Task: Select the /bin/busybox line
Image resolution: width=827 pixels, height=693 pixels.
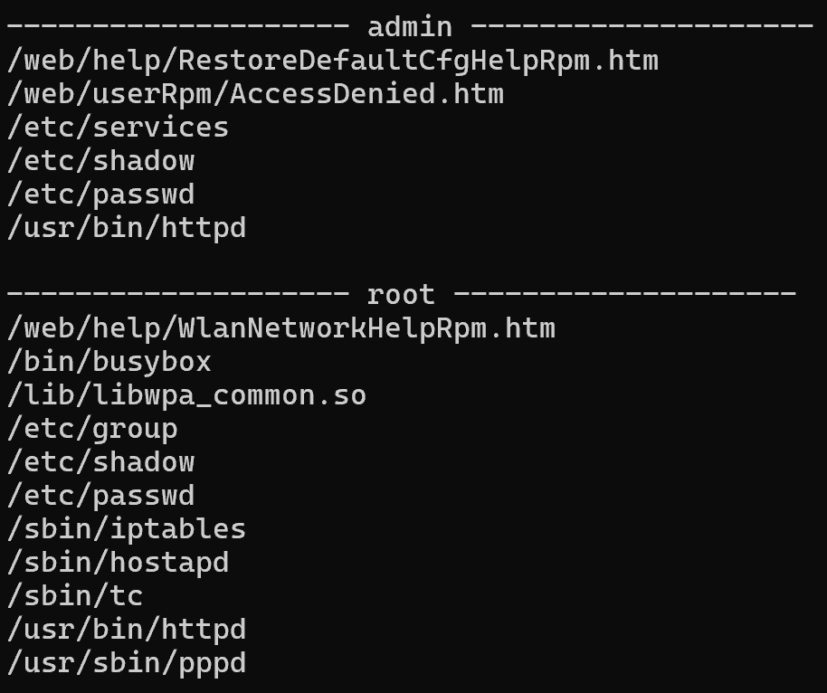Action: click(109, 361)
